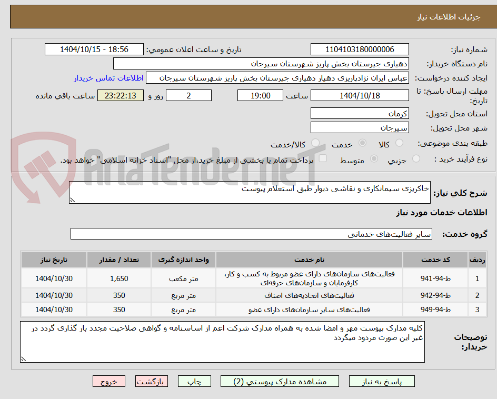The height and width of the screenshot is (399, 497).
Task: Click the متر مربع unit in row 3
Action: (x=184, y=310)
